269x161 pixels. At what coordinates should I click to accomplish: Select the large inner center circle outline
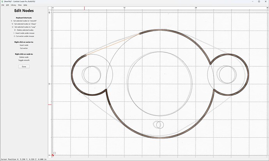click(160, 84)
